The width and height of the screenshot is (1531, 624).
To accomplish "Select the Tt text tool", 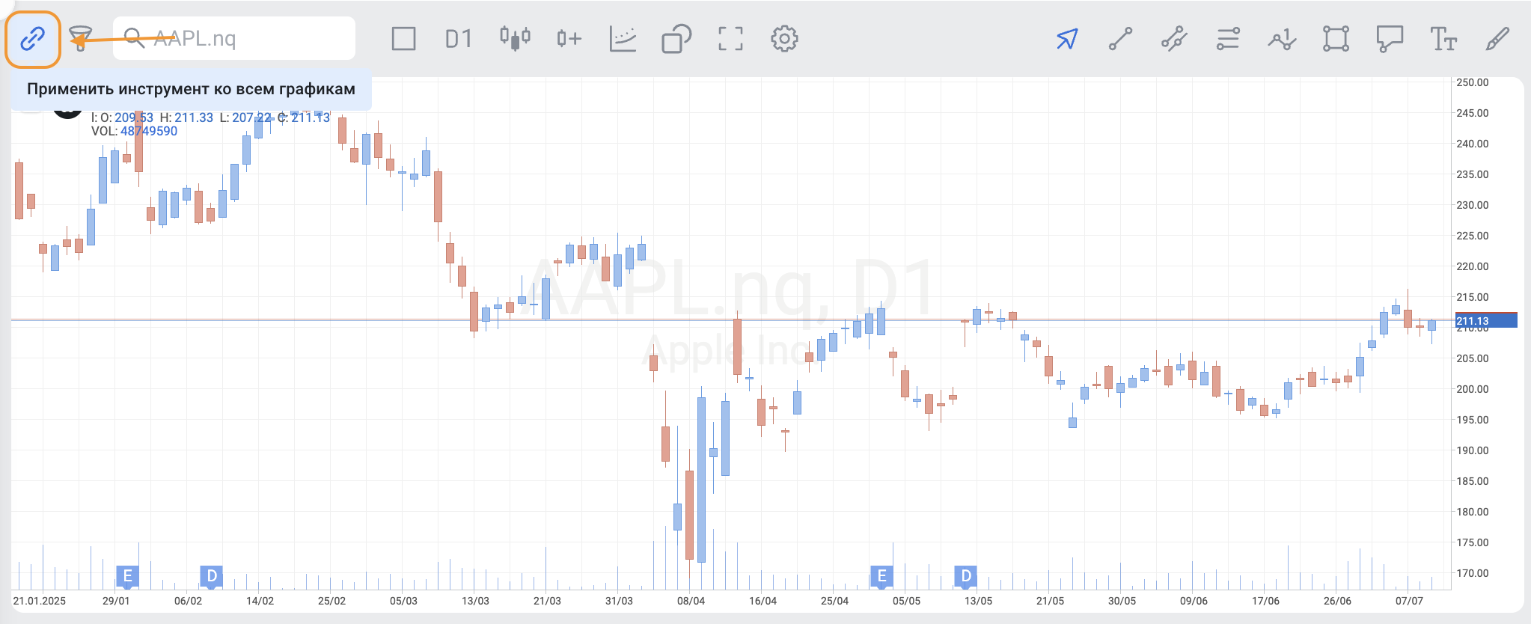I will pyautogui.click(x=1443, y=38).
